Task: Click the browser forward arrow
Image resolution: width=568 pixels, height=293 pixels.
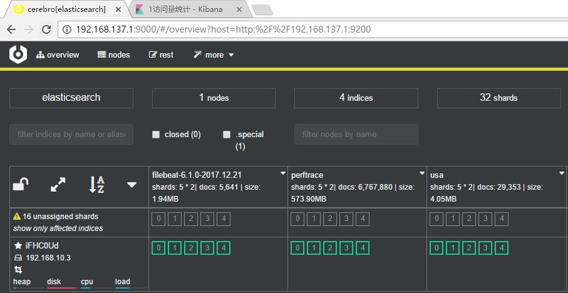Action: pyautogui.click(x=29, y=29)
